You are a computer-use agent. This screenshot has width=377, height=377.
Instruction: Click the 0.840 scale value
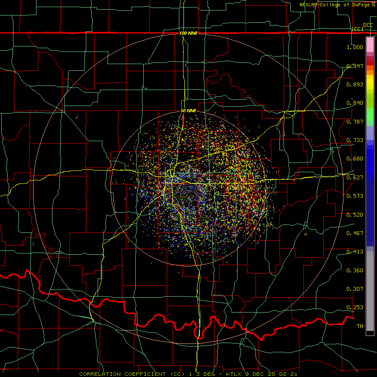click(355, 103)
